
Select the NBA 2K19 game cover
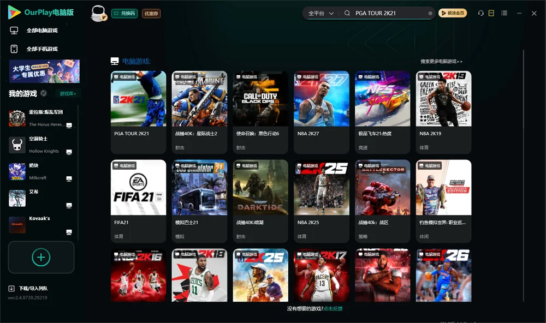443,99
